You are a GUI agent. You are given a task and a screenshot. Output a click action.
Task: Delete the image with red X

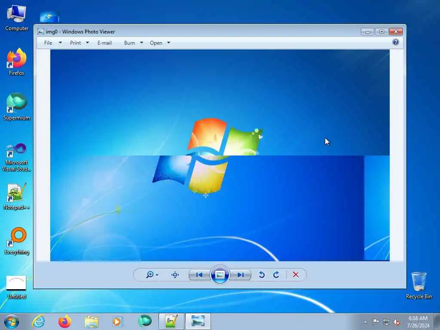296,275
